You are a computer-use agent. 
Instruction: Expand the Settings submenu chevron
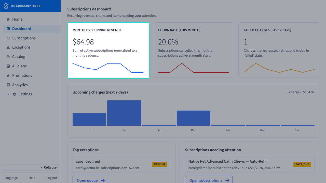point(8,94)
